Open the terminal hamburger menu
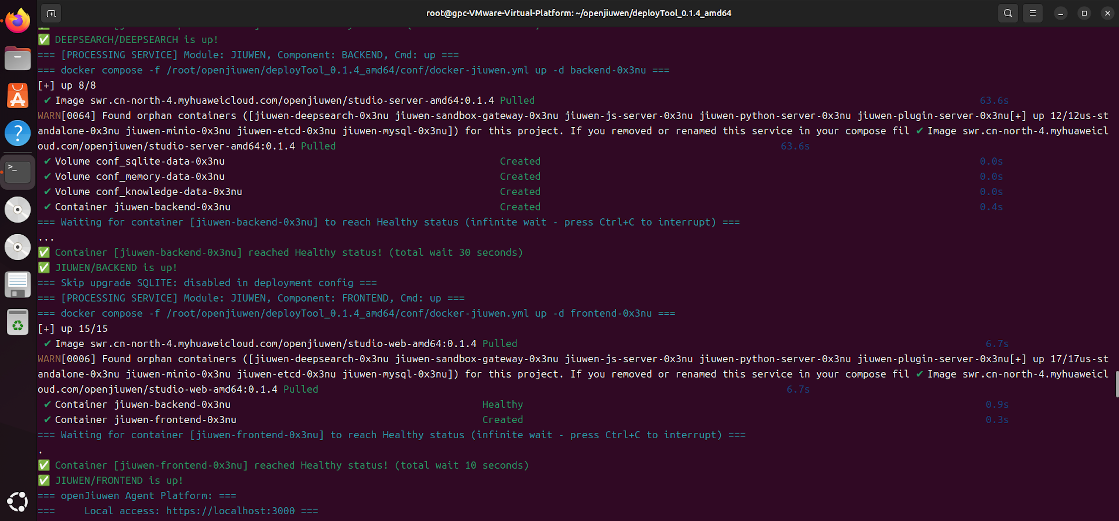Viewport: 1119px width, 521px height. 1033,13
